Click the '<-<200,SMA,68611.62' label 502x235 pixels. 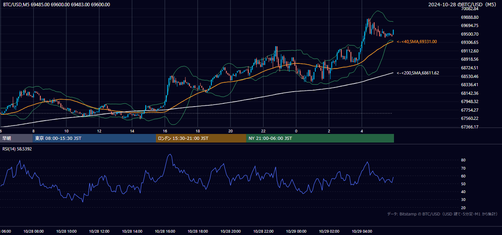[418, 73]
